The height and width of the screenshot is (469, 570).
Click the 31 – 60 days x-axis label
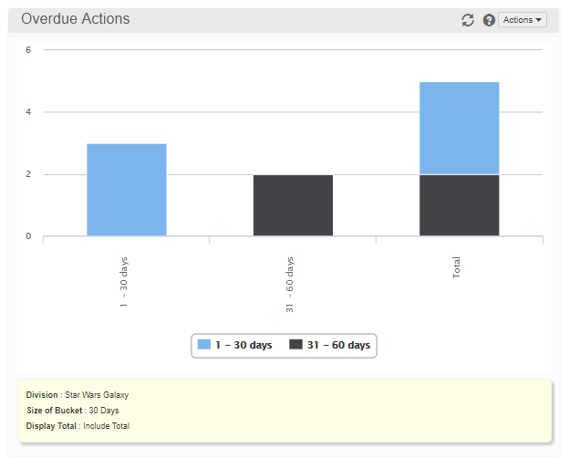[x=290, y=285]
